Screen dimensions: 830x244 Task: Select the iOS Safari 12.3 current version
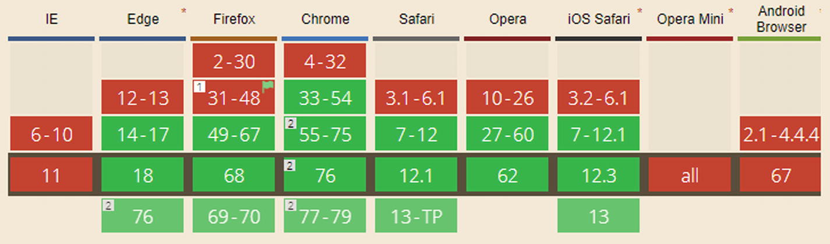click(x=598, y=175)
